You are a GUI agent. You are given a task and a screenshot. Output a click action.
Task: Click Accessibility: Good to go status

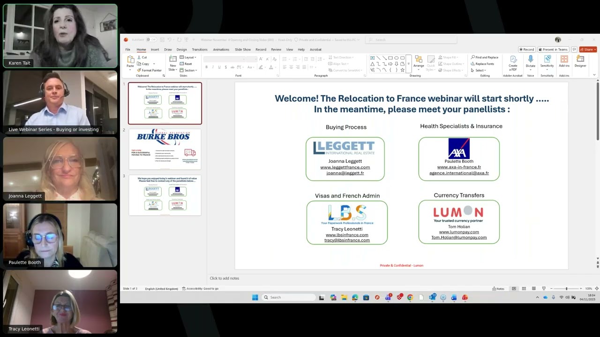pos(200,289)
